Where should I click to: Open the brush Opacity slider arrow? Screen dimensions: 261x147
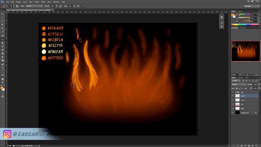57,6
